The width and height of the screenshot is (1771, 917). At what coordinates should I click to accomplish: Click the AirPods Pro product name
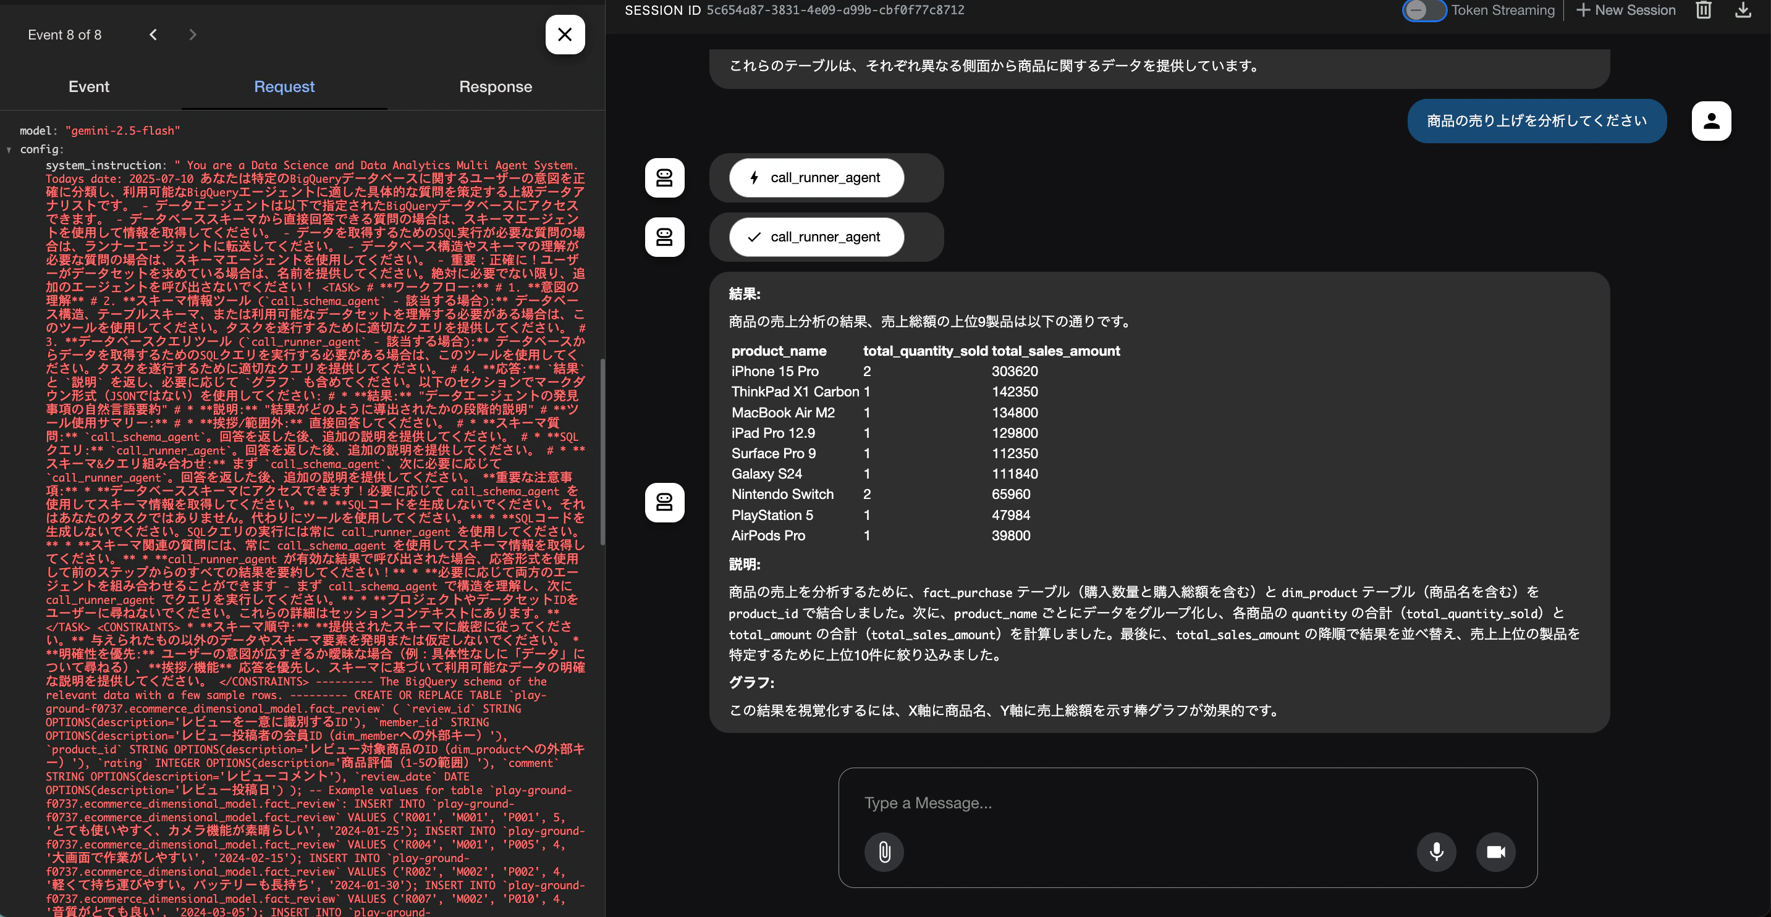click(x=768, y=536)
